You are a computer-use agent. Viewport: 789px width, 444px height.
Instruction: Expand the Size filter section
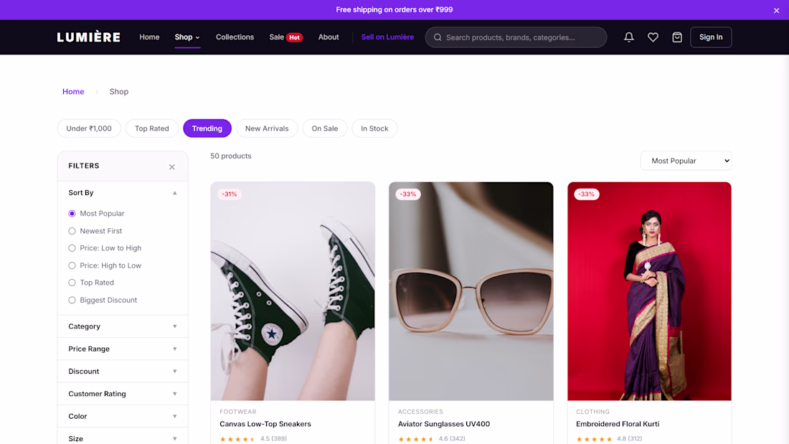(123, 438)
